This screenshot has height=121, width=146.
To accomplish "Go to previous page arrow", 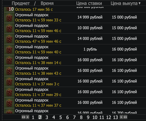I will point(28,117).
